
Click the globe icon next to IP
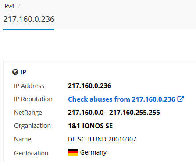coord(15,72)
